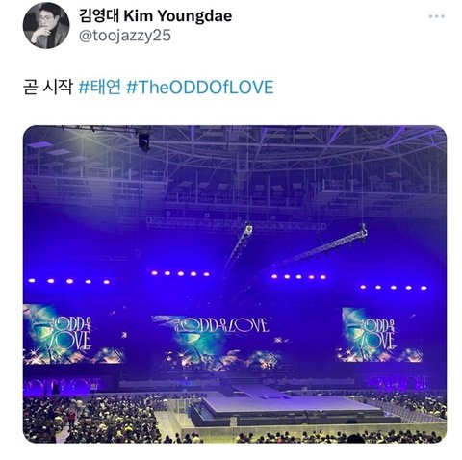Click the tweet text 곧 시작
The width and height of the screenshot is (462, 460).
[48, 88]
